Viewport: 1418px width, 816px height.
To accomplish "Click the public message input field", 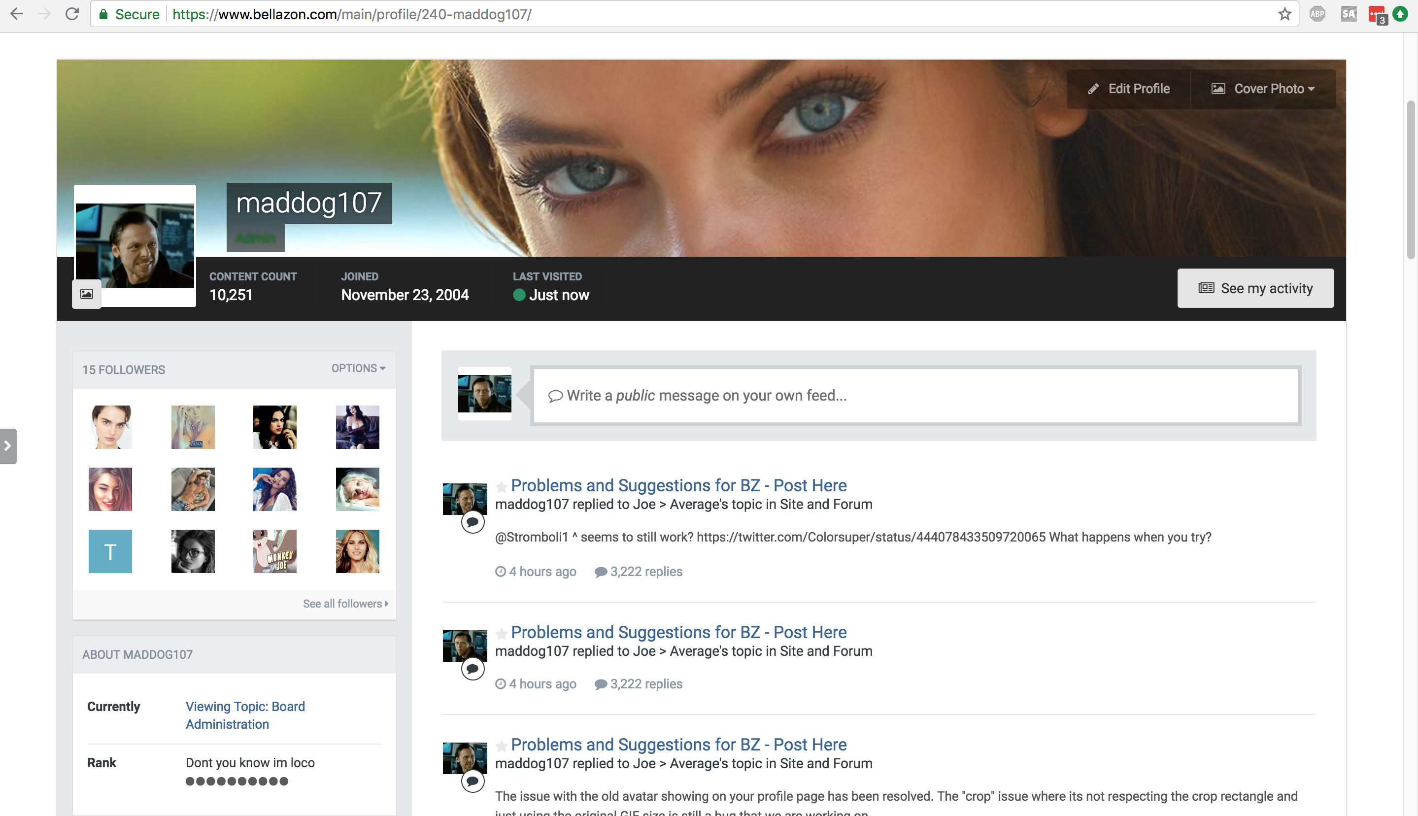I will (x=915, y=396).
